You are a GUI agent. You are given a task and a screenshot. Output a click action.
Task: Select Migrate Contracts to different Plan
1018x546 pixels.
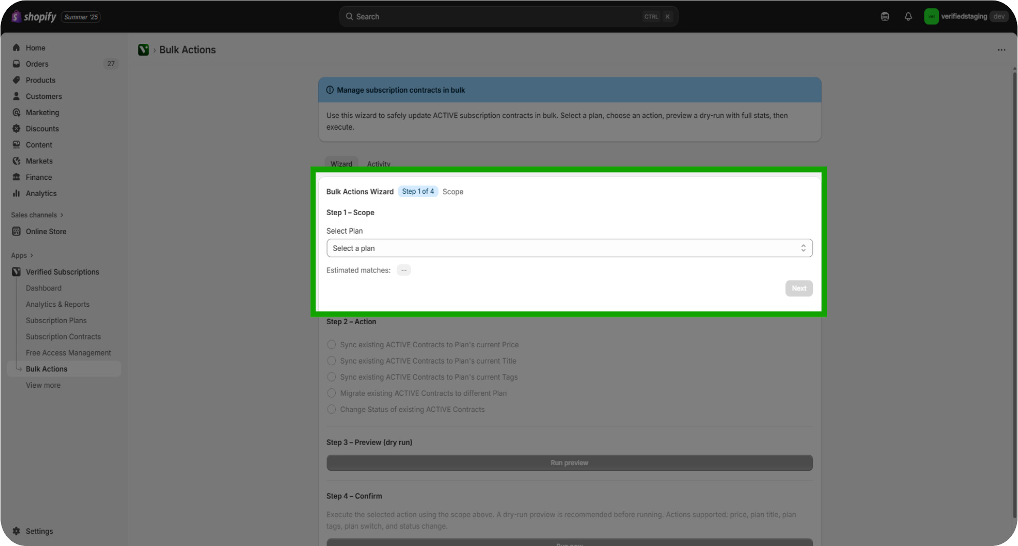332,393
